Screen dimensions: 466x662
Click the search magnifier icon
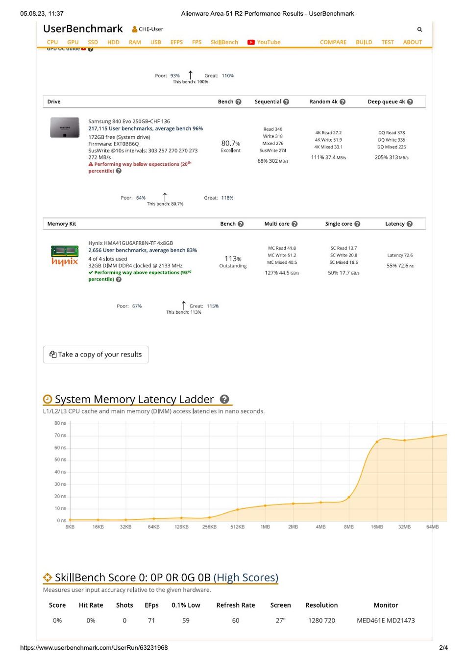(x=419, y=29)
